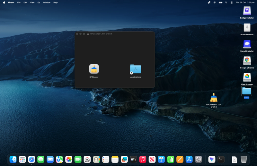Open the Window menu
Screen dimensions: 257x166
point(47,3)
